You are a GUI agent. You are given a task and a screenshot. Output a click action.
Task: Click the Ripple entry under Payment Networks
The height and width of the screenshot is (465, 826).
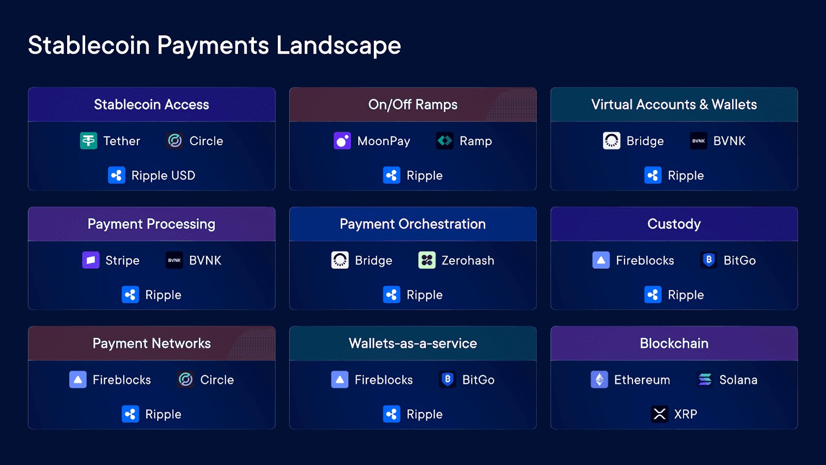[151, 413]
